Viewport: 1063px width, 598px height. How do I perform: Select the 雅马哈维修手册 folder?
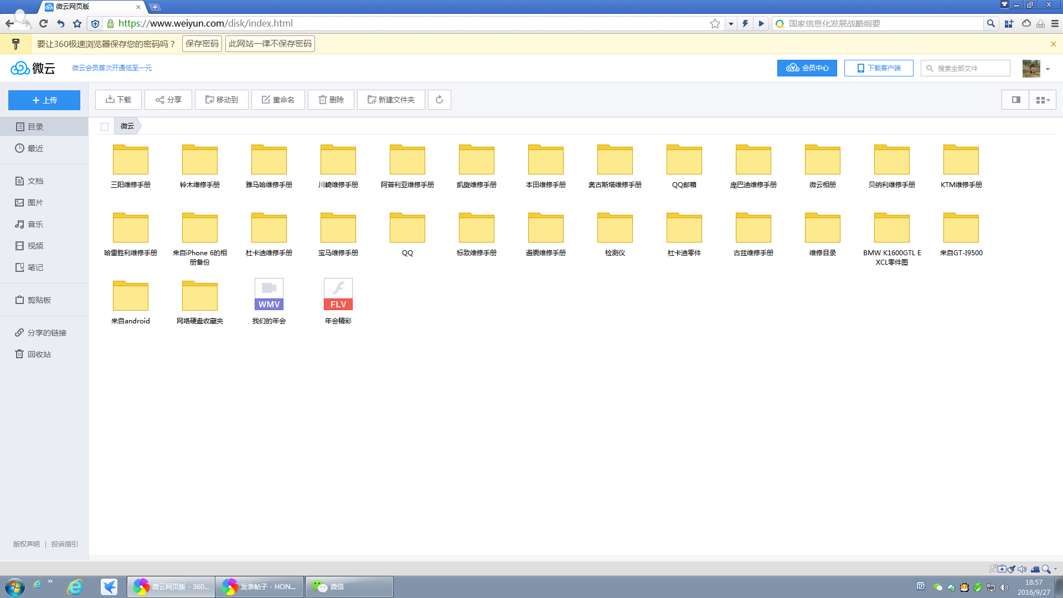pyautogui.click(x=269, y=166)
